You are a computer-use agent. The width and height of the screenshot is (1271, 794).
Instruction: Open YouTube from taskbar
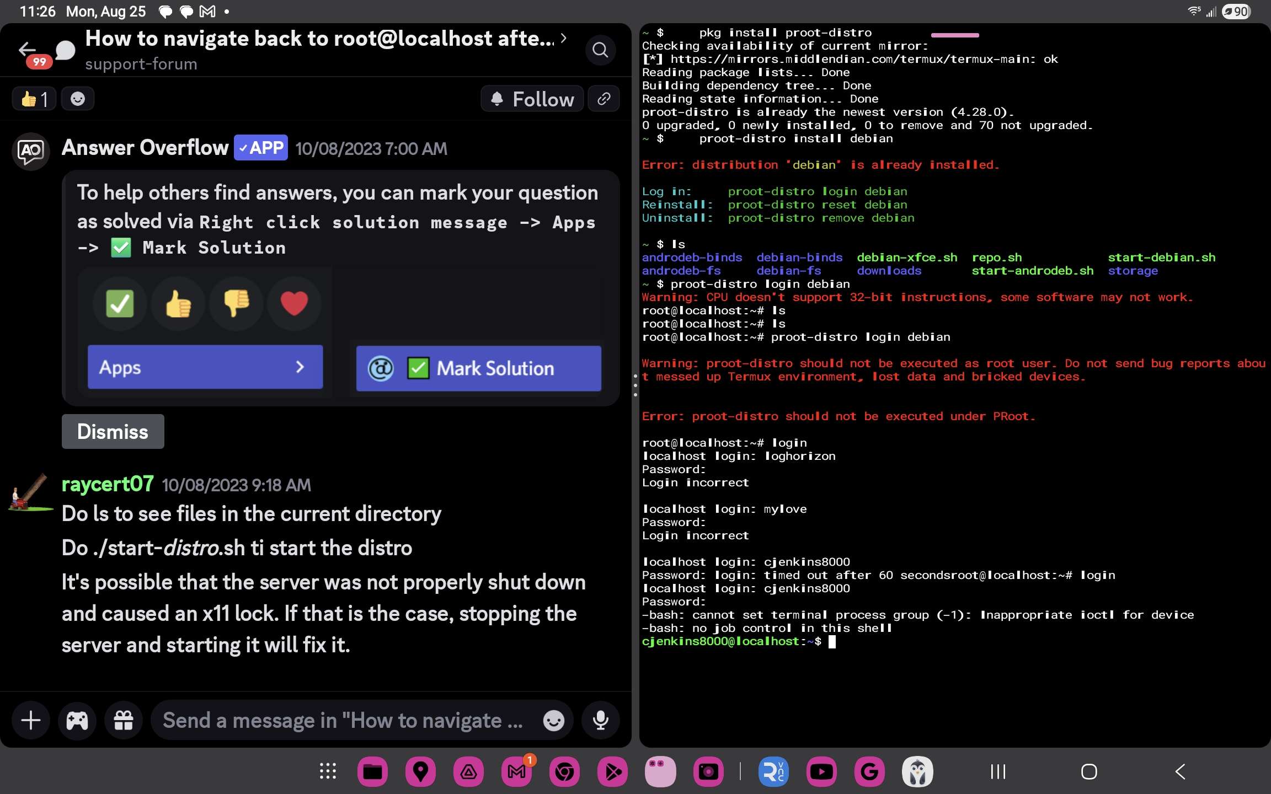(821, 771)
